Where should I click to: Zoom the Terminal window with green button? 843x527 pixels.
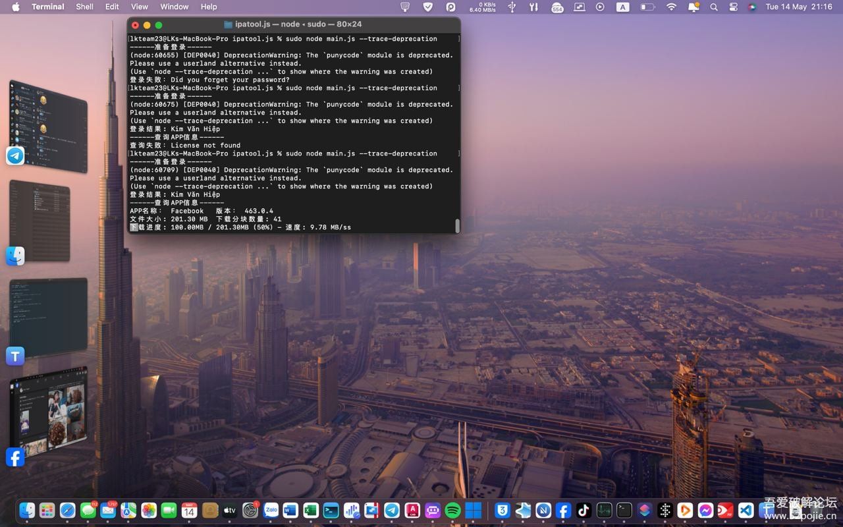click(x=159, y=25)
